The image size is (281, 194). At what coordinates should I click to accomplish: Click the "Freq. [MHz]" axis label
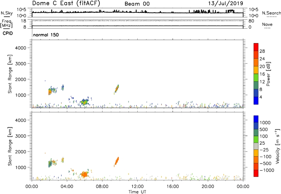tap(7, 23)
